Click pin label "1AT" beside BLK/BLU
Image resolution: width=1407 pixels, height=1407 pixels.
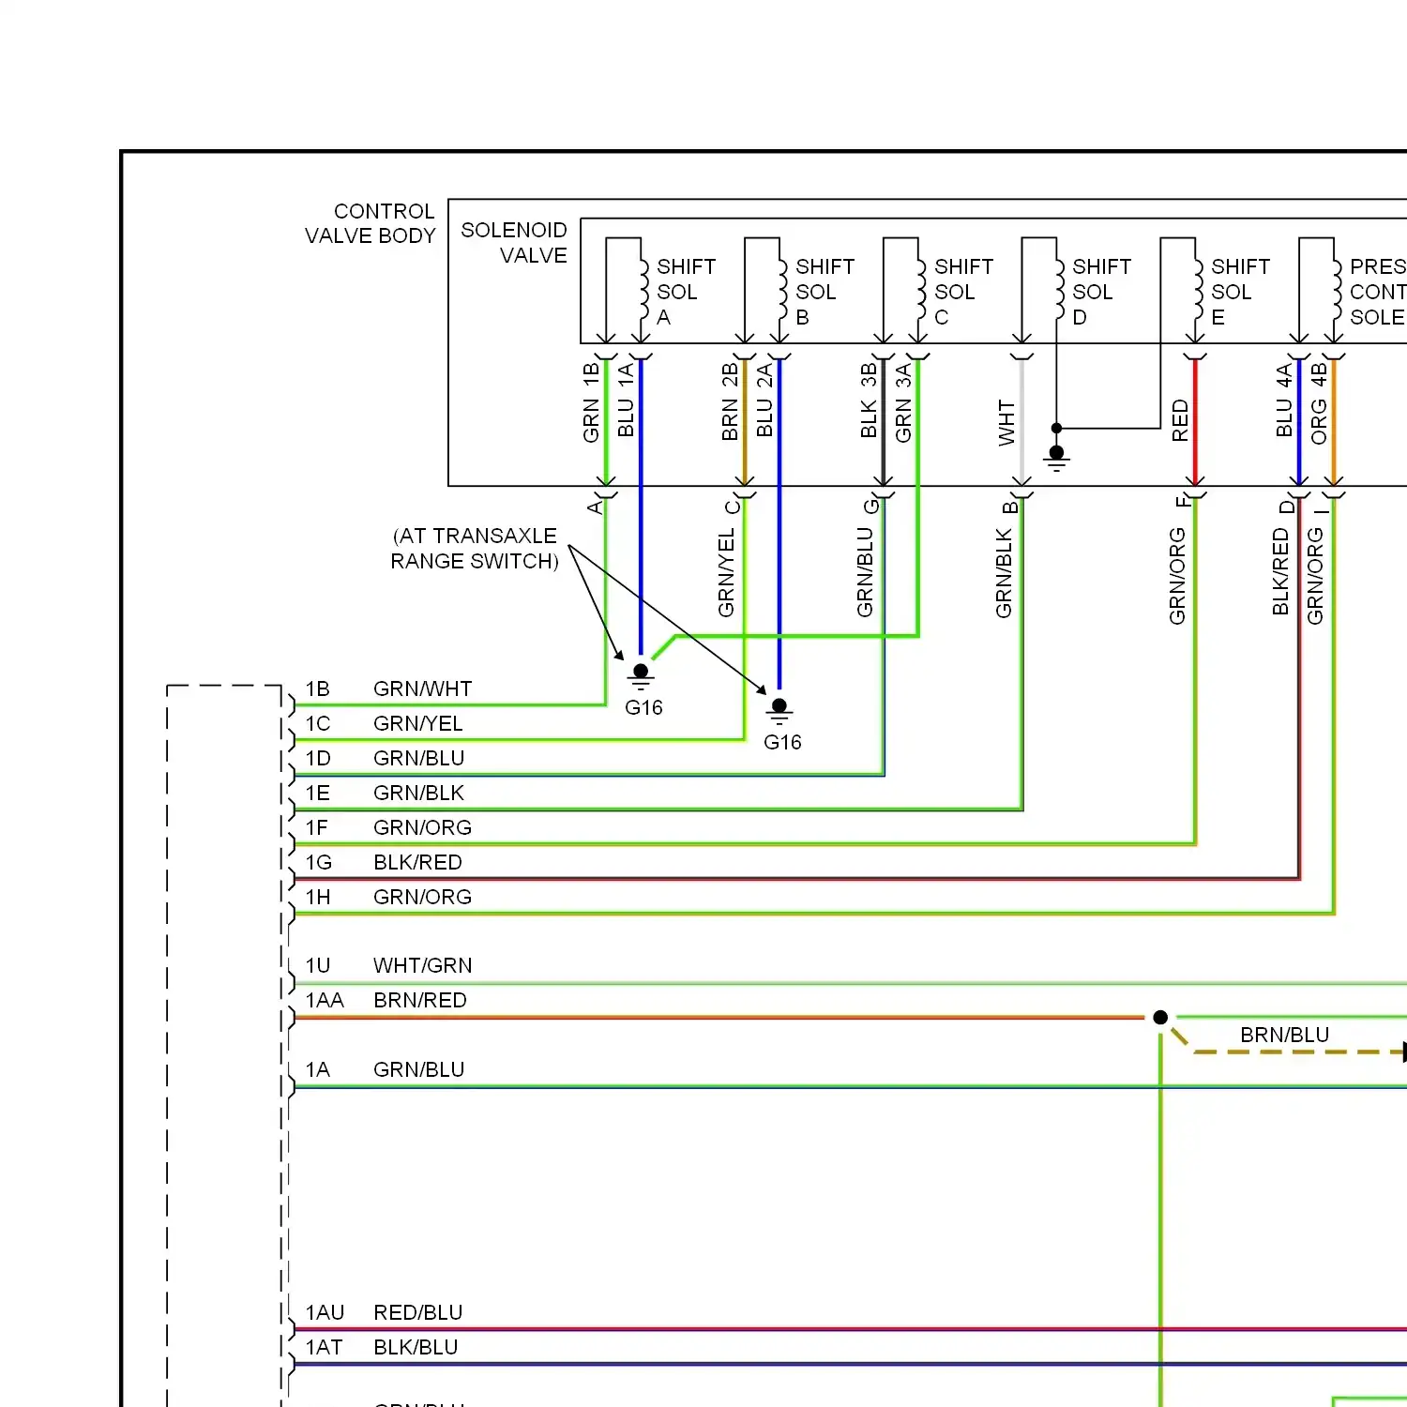pyautogui.click(x=324, y=1348)
